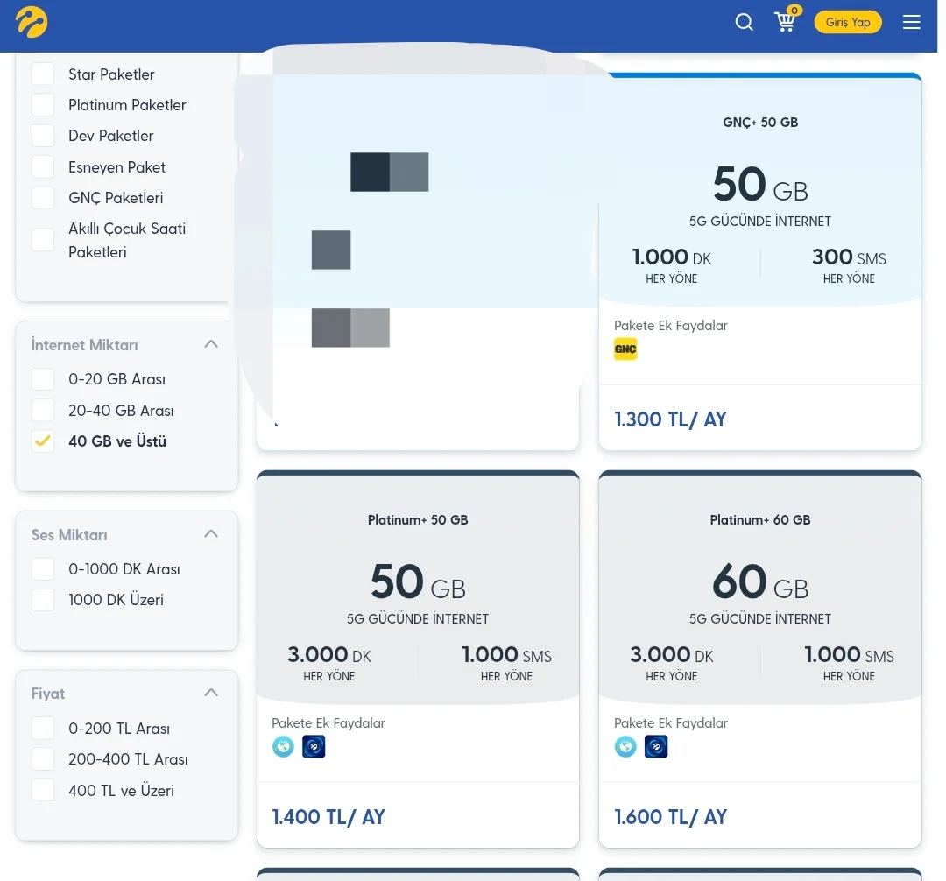946x881 pixels.
Task: Click globe benefit icon in Platinum+ 50 GB card
Action: (283, 746)
